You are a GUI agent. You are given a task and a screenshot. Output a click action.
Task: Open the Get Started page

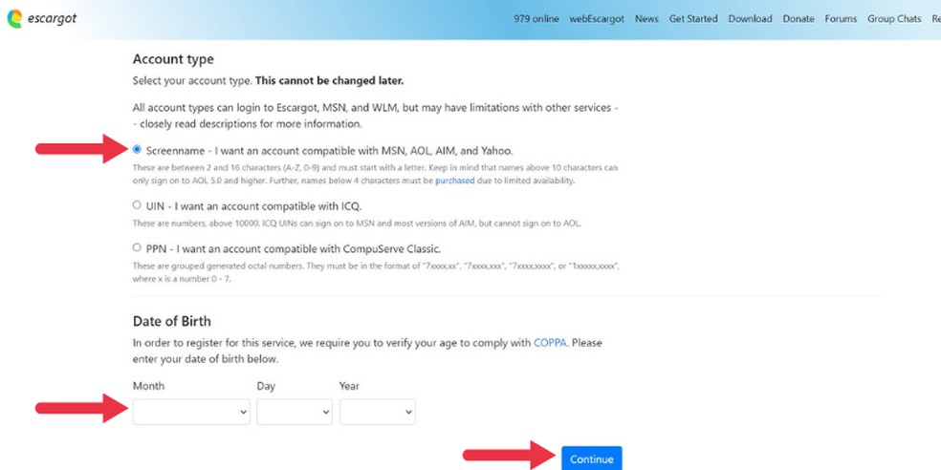(x=693, y=18)
